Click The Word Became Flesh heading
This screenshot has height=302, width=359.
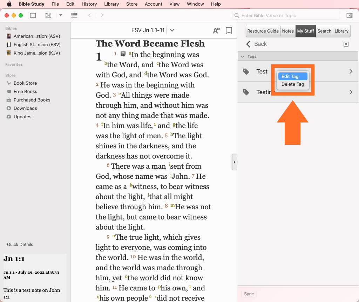click(150, 43)
